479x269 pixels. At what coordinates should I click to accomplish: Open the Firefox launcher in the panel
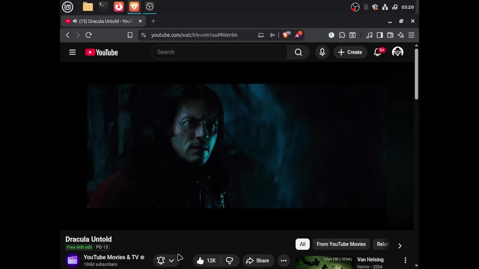[x=119, y=7]
